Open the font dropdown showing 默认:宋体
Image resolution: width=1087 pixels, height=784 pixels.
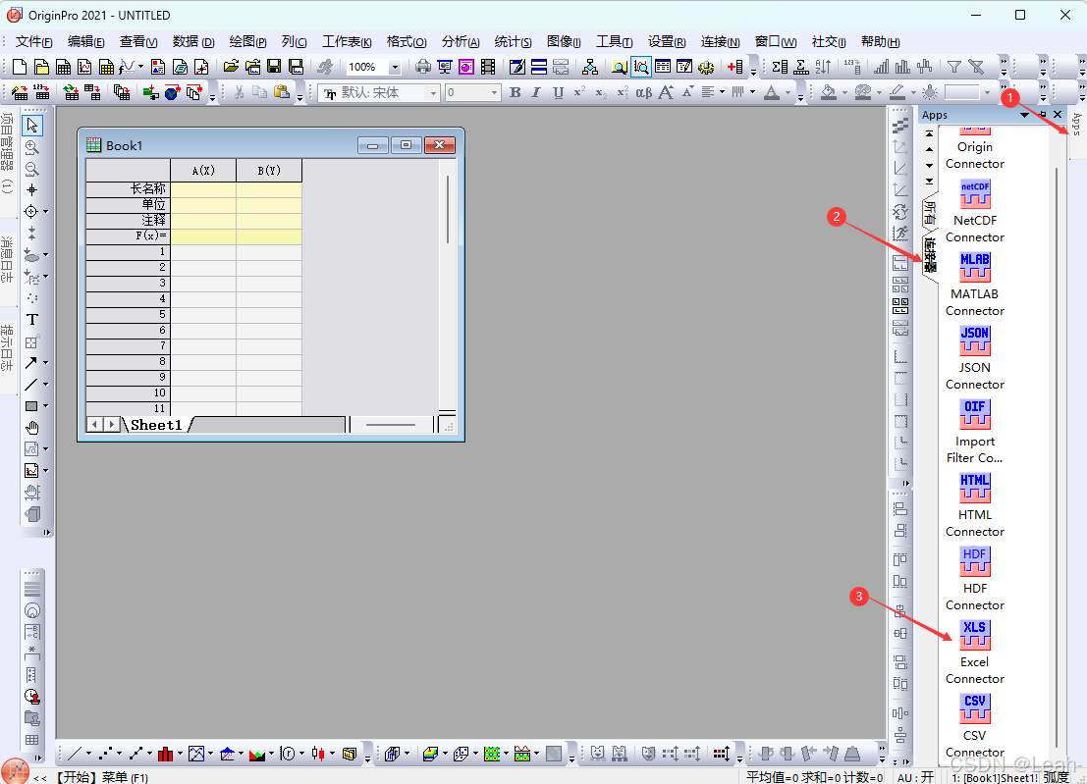[378, 92]
